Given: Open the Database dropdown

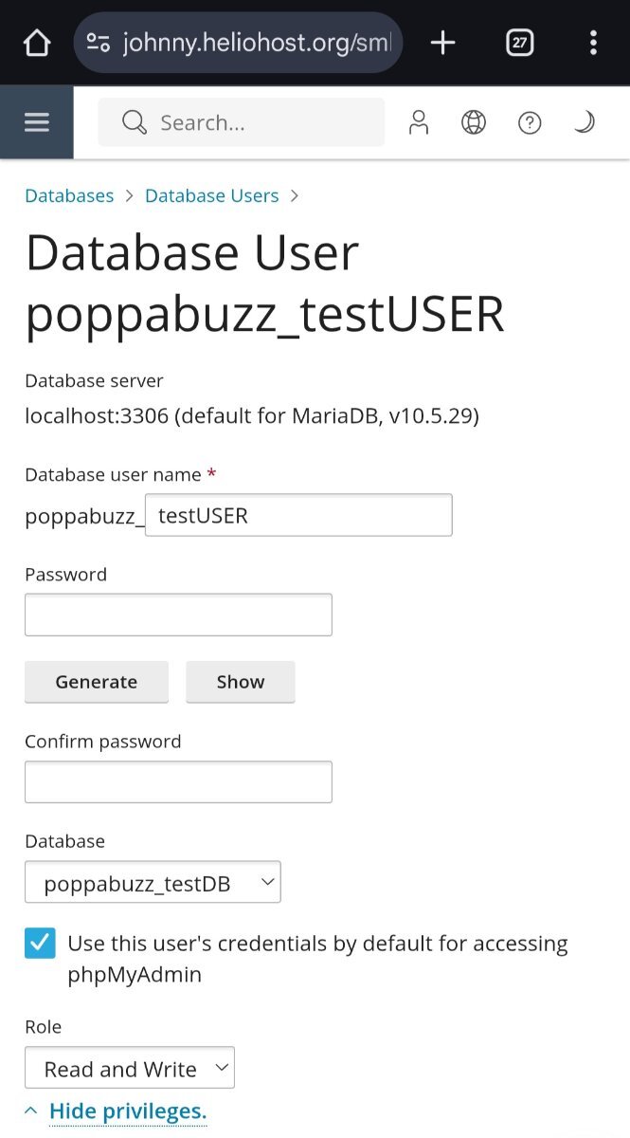Looking at the screenshot, I should (153, 882).
